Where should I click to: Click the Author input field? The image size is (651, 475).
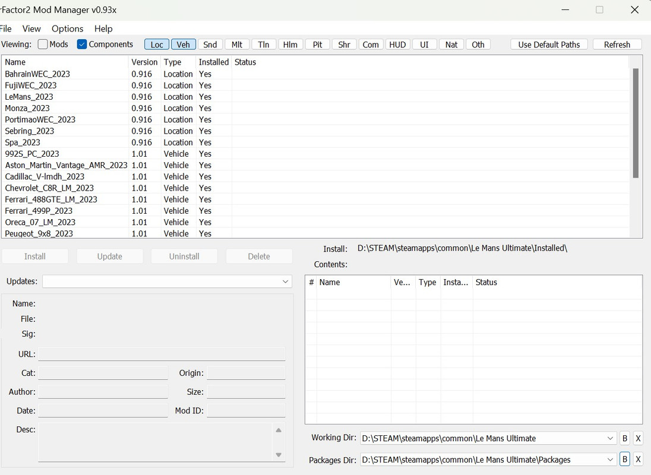[x=103, y=392]
